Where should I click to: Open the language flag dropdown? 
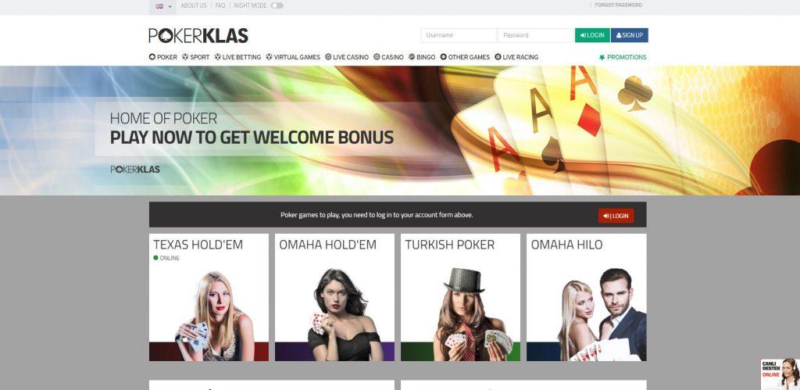coord(162,6)
